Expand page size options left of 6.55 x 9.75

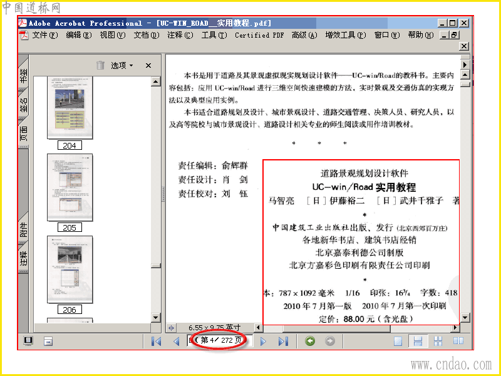(171, 328)
